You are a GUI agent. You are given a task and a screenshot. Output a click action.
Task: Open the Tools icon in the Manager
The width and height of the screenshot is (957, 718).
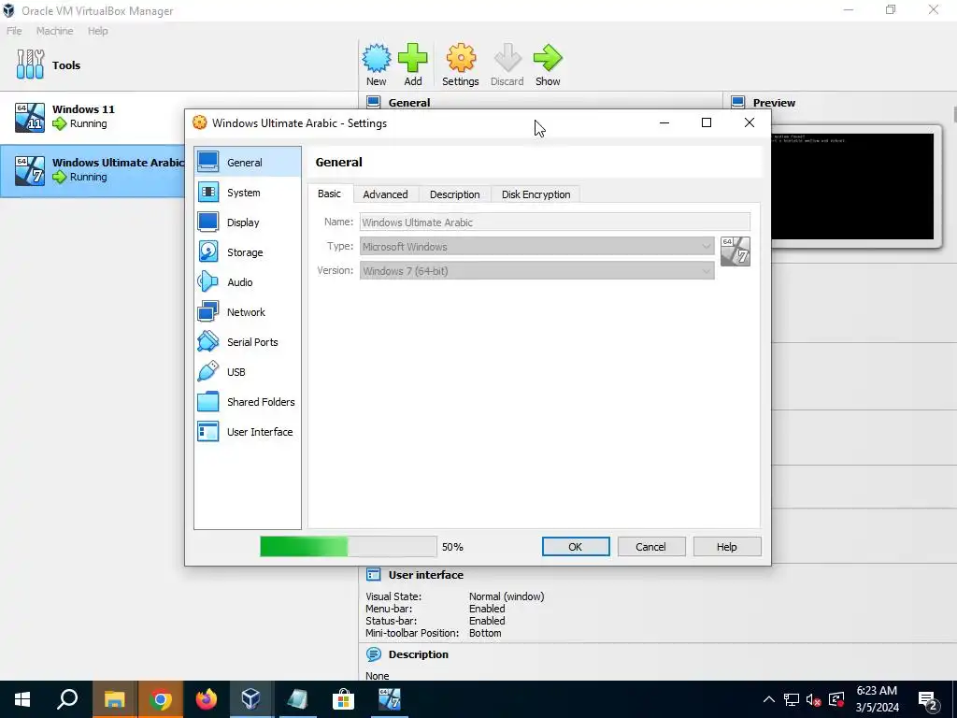tap(30, 65)
